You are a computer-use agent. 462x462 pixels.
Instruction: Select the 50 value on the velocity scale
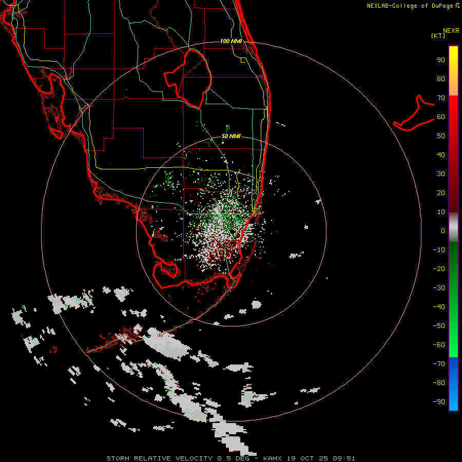click(441, 136)
